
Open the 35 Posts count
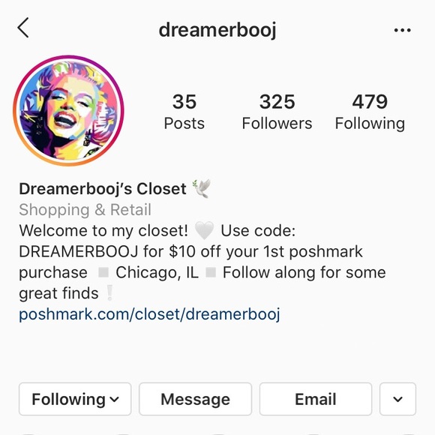[x=184, y=112]
